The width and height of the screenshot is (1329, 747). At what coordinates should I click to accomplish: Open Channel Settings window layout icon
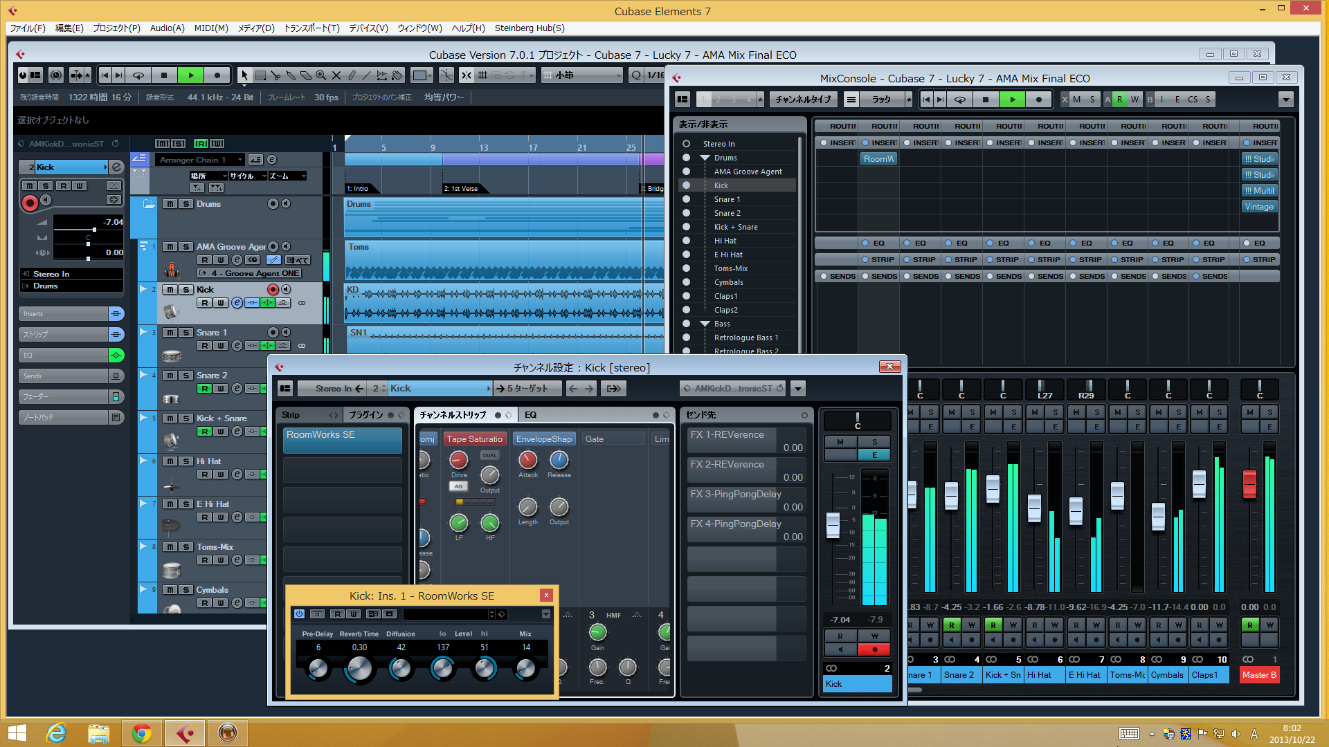[x=285, y=388]
